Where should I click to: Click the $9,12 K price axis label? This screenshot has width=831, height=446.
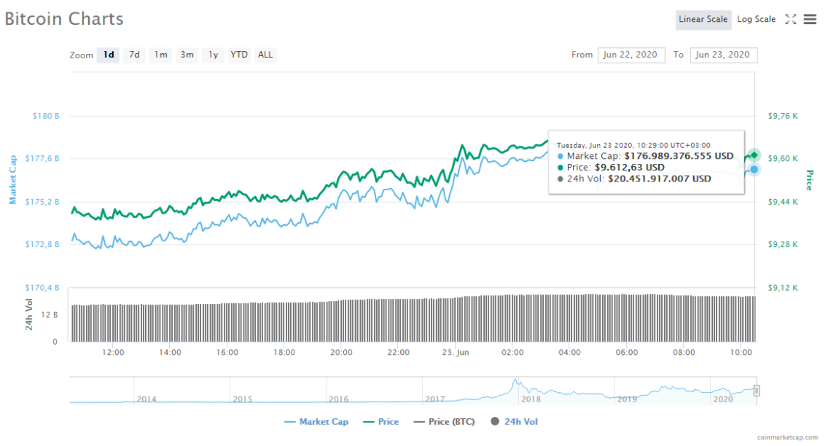tap(783, 288)
